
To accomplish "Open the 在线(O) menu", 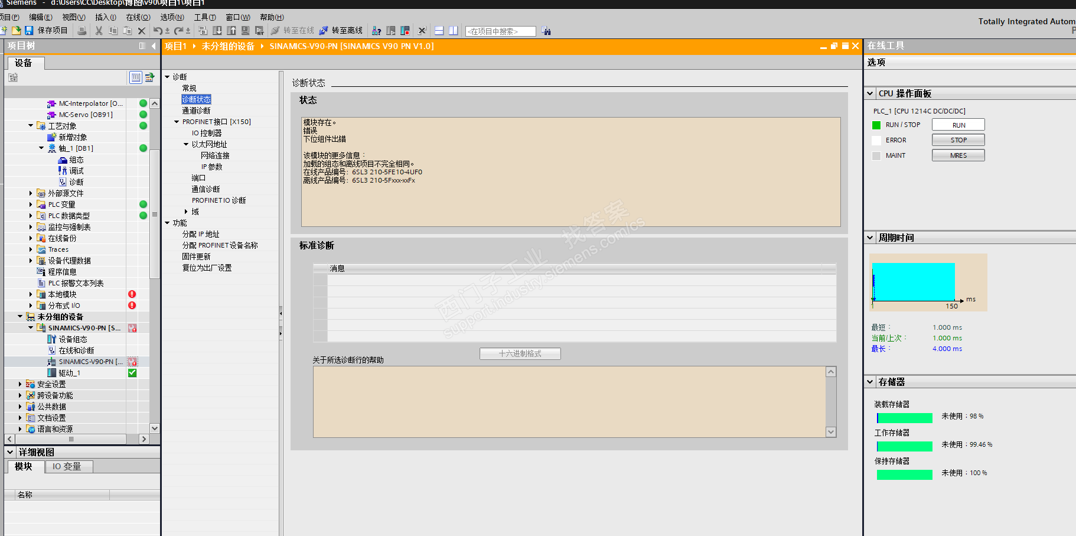I will pos(138,17).
